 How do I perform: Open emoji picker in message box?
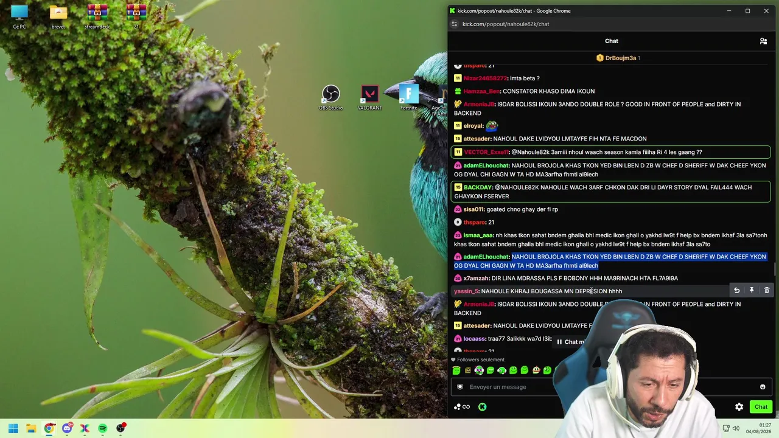coord(763,387)
